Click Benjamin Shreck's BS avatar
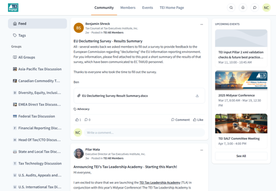 pyautogui.click(x=78, y=28)
